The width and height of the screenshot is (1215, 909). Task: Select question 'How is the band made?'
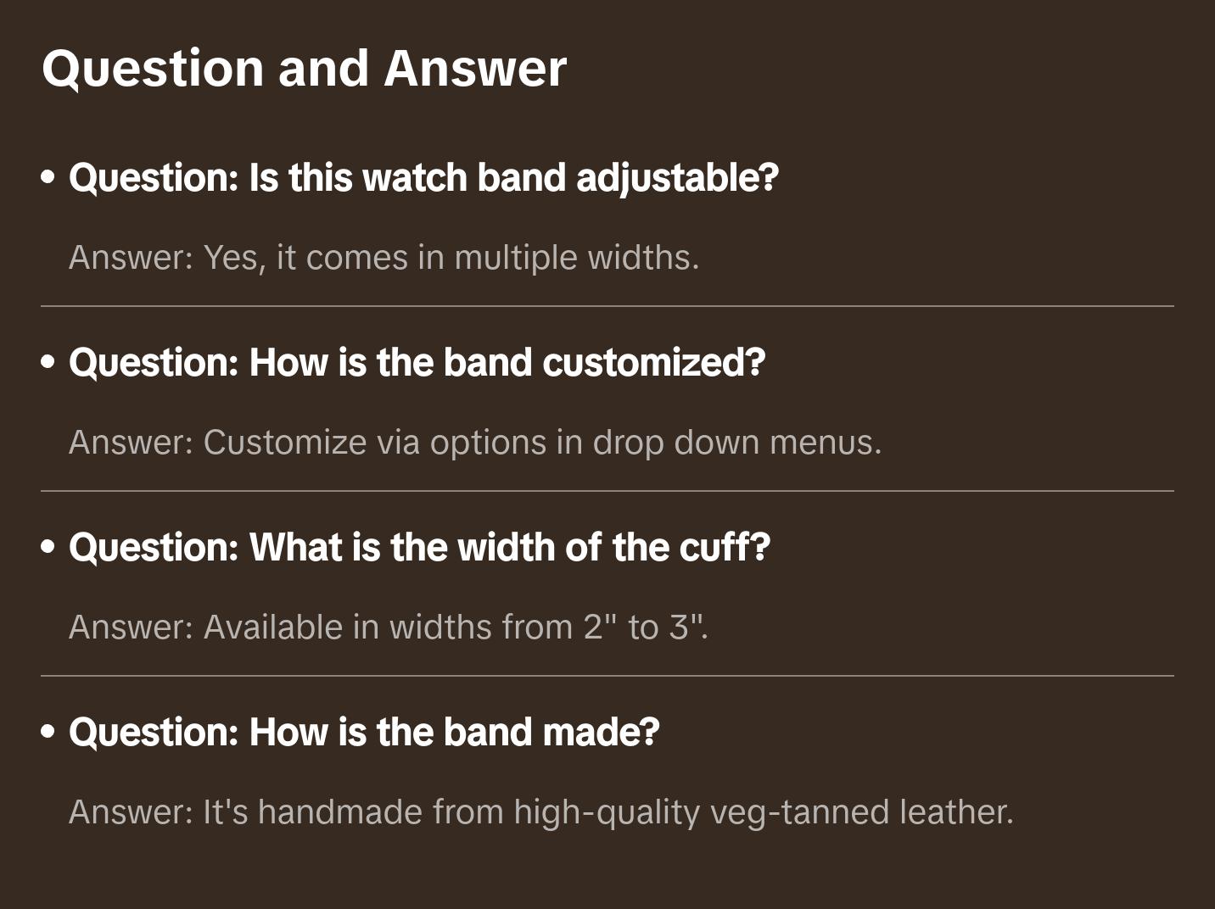click(x=364, y=733)
